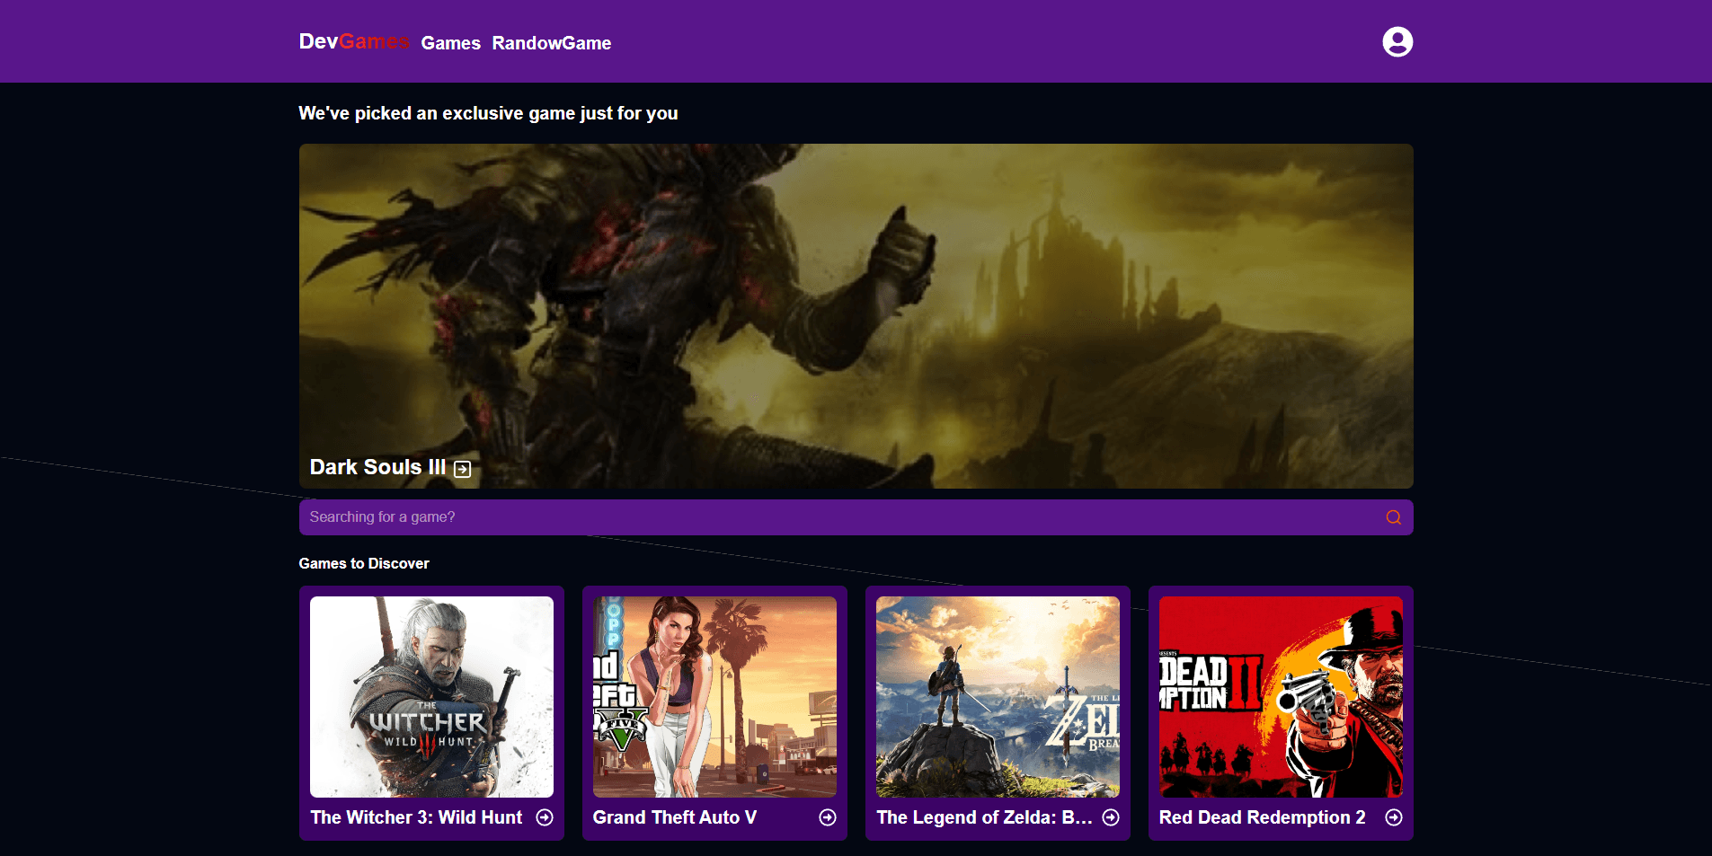
Task: Select The Witcher 3: Wild Hunt title
Action: click(416, 817)
